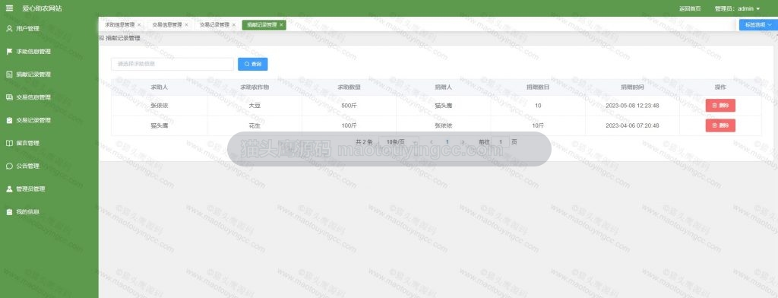Click the 交易信息管理 sidebar icon
The width and height of the screenshot is (778, 298).
click(9, 97)
